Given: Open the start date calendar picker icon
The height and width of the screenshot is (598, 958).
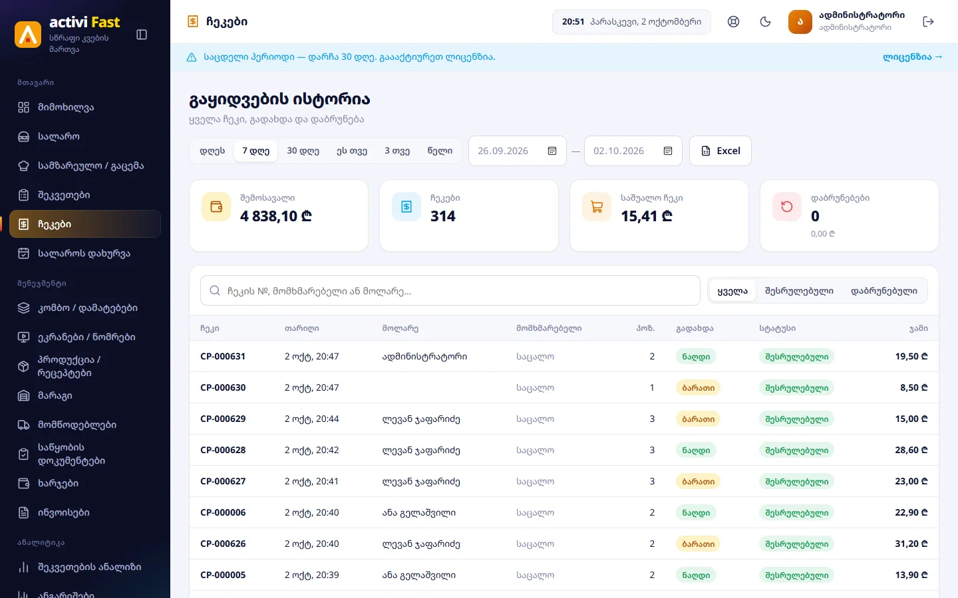Looking at the screenshot, I should pyautogui.click(x=552, y=151).
